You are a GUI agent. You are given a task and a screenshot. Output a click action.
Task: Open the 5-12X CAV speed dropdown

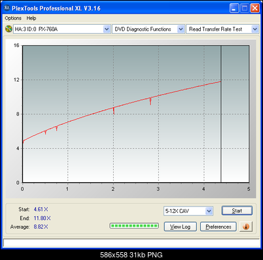coord(209,211)
